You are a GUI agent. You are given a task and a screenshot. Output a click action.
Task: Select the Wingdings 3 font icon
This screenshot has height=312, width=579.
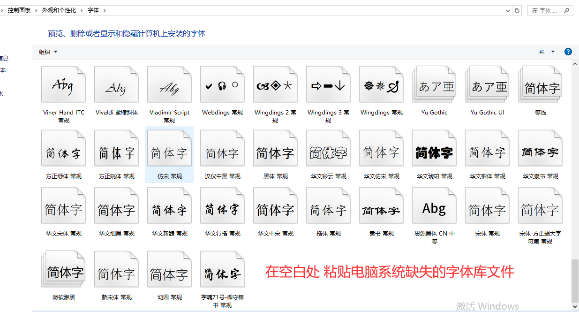coord(329,84)
